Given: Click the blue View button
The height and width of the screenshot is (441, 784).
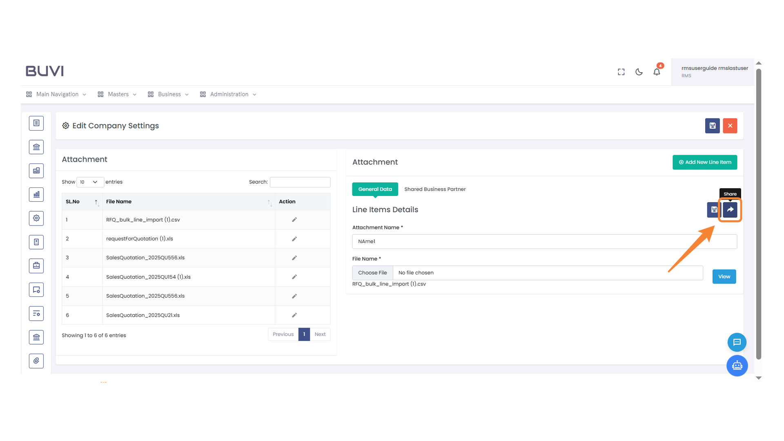Looking at the screenshot, I should pyautogui.click(x=724, y=276).
